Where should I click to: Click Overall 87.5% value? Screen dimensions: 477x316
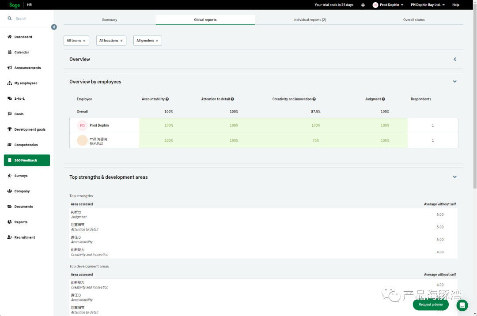(315, 112)
